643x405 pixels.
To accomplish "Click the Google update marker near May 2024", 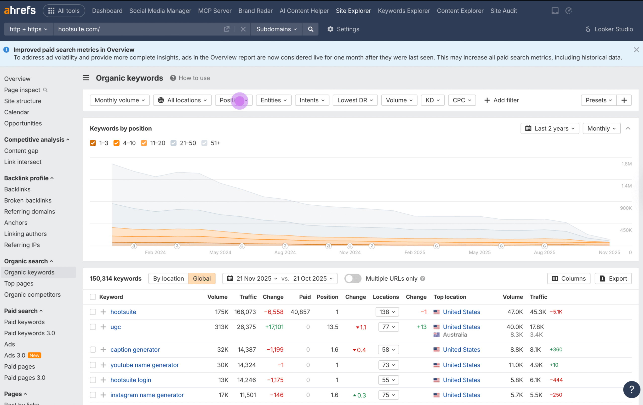I will click(x=242, y=246).
